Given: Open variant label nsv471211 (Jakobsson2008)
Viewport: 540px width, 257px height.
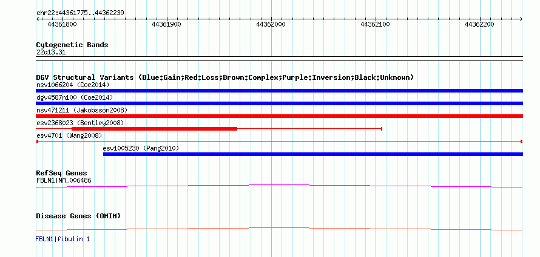Looking at the screenshot, I should point(82,110).
